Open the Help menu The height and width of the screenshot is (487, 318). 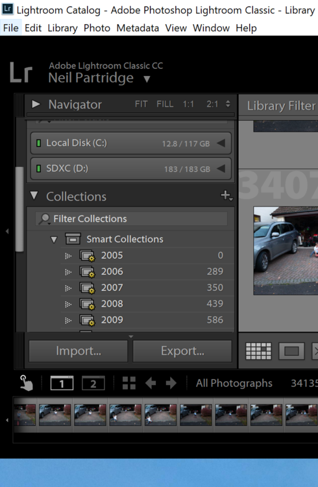(246, 29)
